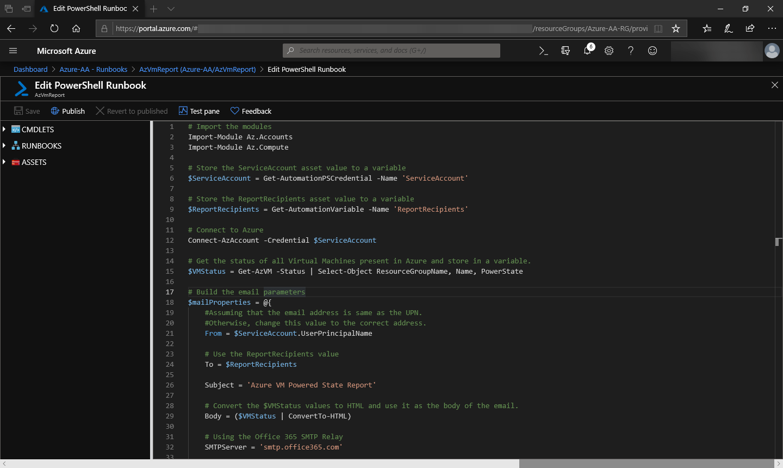
Task: Click the Azure search resources box
Action: point(391,51)
